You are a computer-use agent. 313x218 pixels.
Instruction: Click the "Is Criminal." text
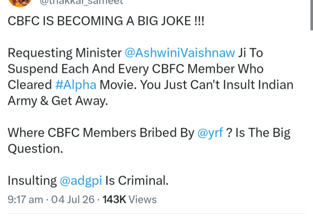(x=137, y=181)
